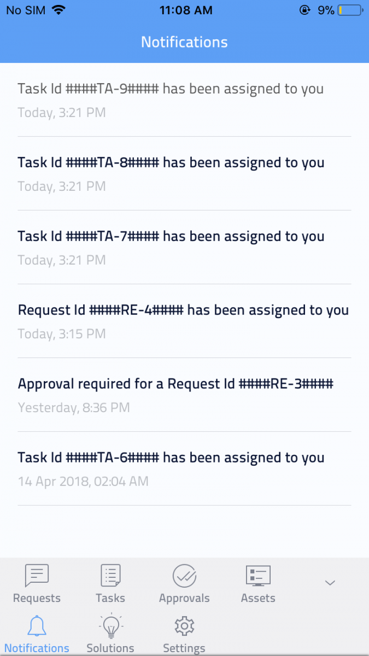Open the Settings gear icon
This screenshot has height=656, width=369.
click(x=184, y=626)
